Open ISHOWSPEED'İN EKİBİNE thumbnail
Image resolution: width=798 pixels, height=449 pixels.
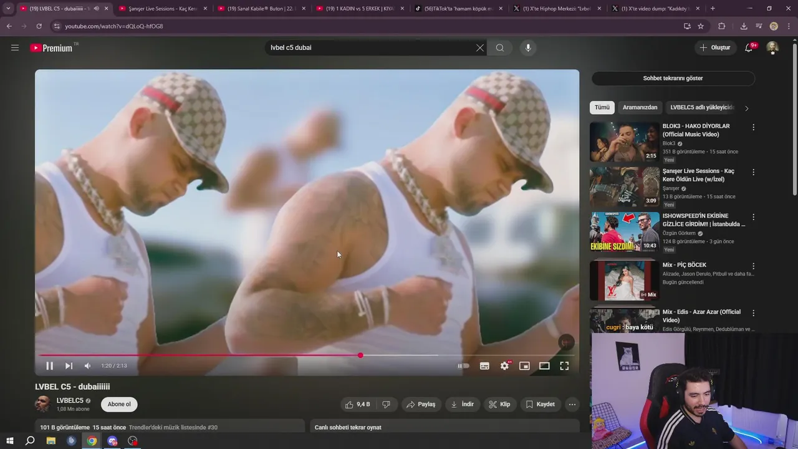pyautogui.click(x=624, y=232)
